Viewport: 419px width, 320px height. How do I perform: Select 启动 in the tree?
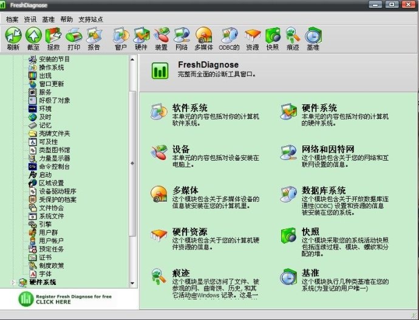tap(45, 175)
